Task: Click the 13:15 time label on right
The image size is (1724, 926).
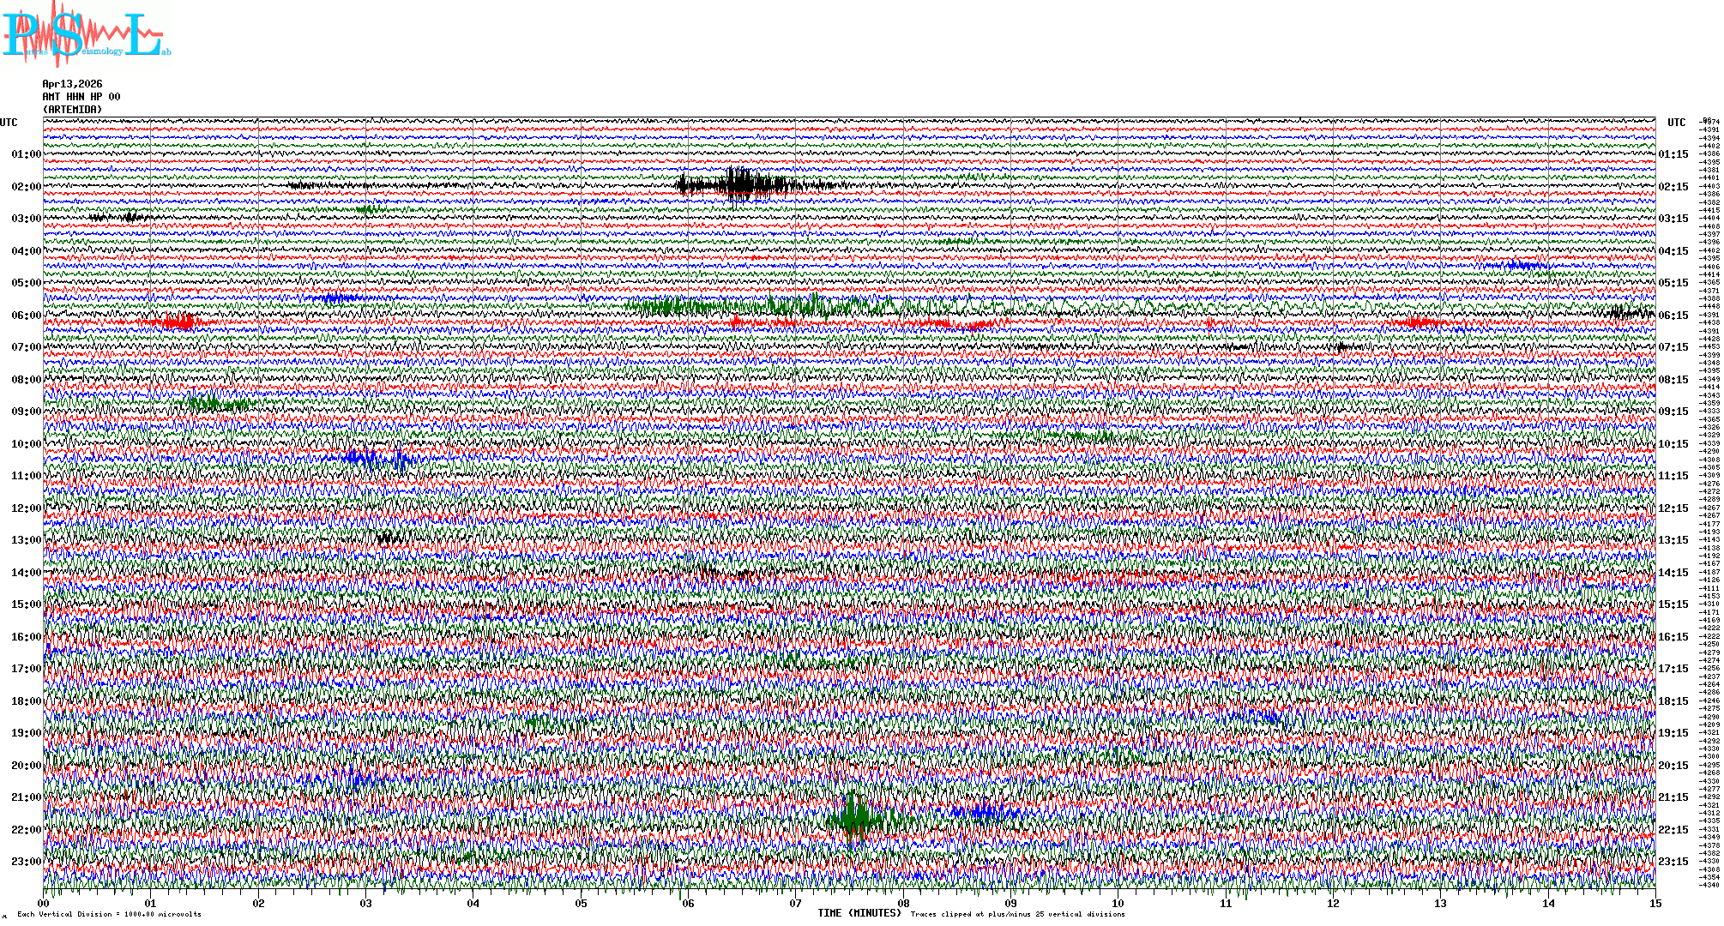Action: (x=1673, y=540)
